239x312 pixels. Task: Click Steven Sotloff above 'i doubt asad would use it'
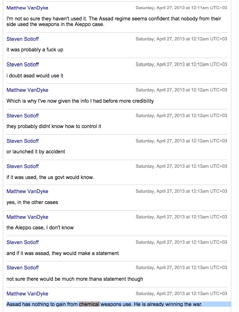(22, 64)
